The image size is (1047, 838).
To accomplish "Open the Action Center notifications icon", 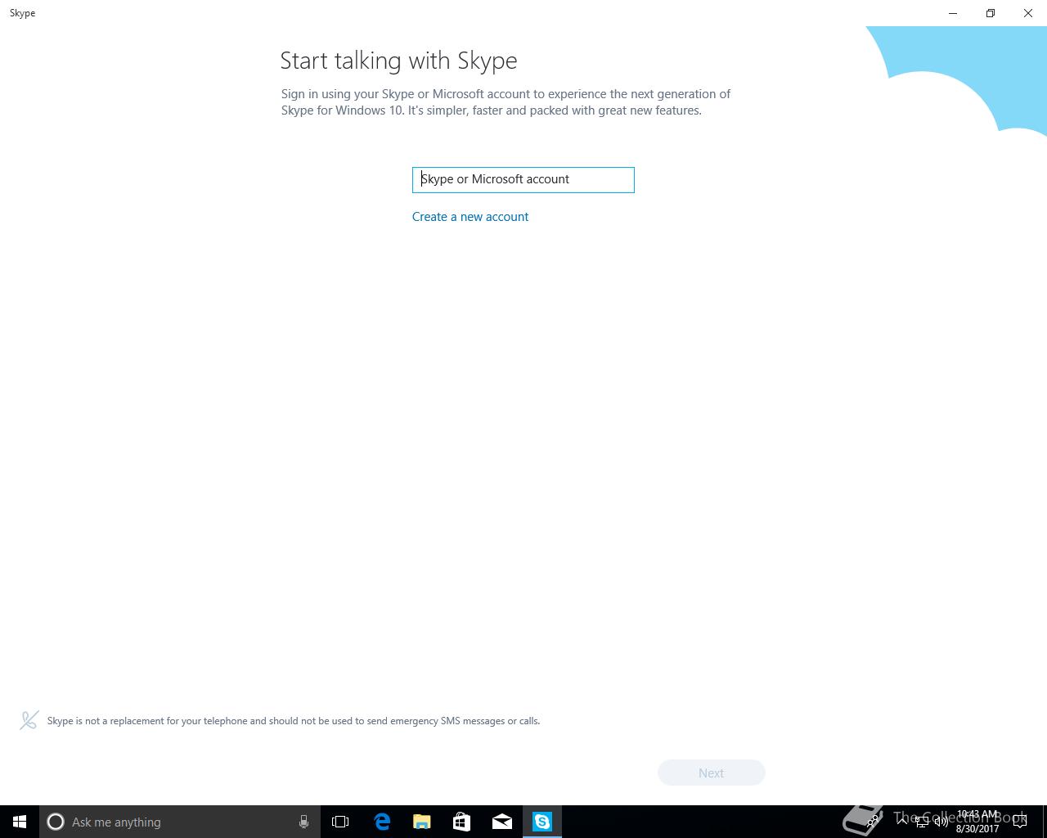I will point(1020,822).
